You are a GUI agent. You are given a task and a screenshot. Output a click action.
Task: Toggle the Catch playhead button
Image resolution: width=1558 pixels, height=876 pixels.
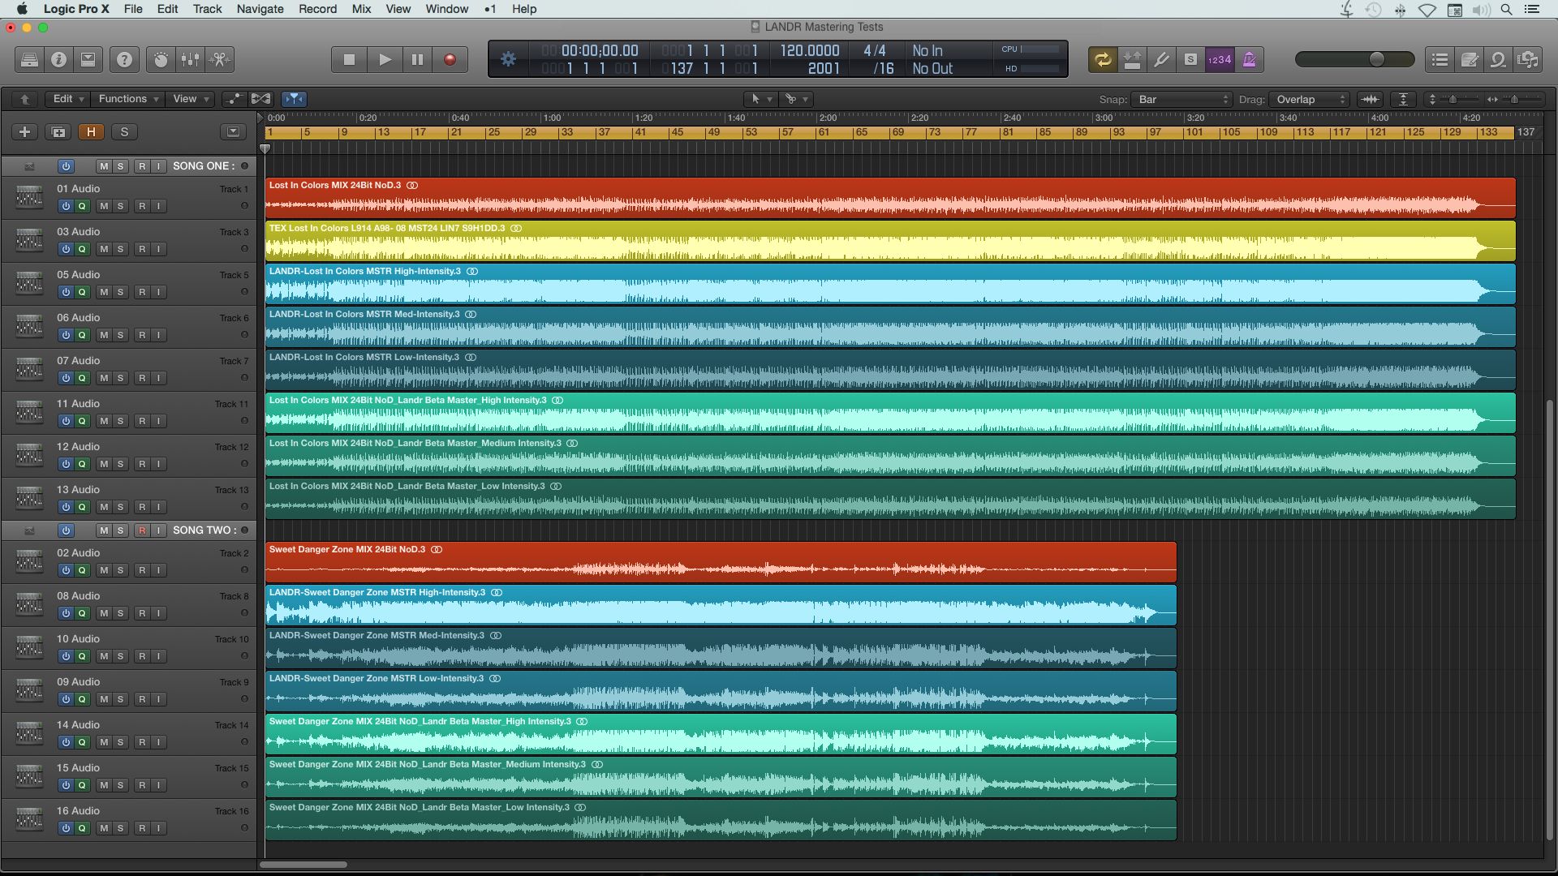click(294, 99)
